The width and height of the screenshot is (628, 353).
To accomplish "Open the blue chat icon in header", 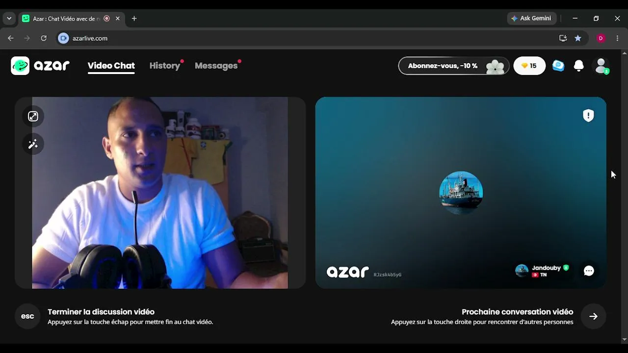I will click(x=558, y=66).
